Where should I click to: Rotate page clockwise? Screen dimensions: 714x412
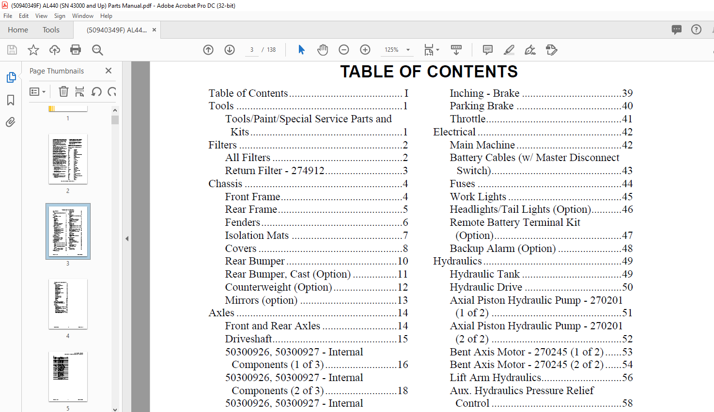pos(112,91)
